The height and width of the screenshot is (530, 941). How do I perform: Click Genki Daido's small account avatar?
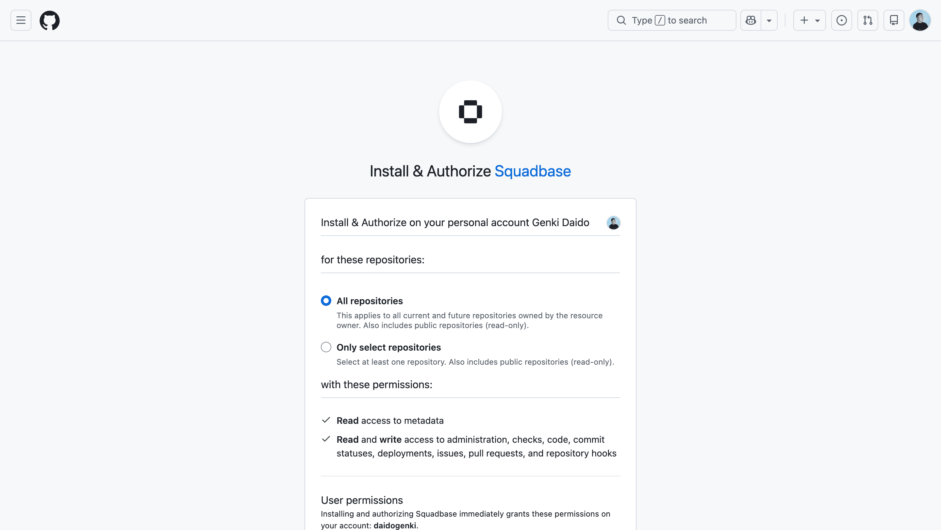tap(613, 223)
